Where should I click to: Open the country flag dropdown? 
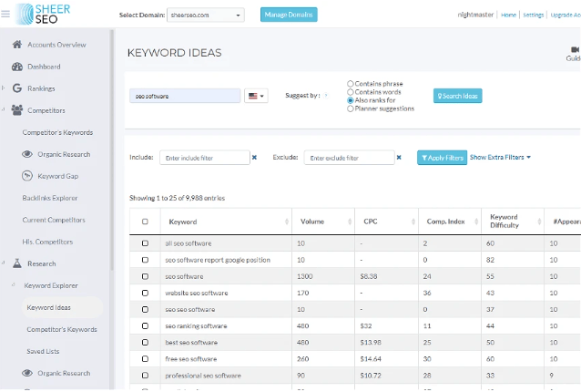(256, 96)
